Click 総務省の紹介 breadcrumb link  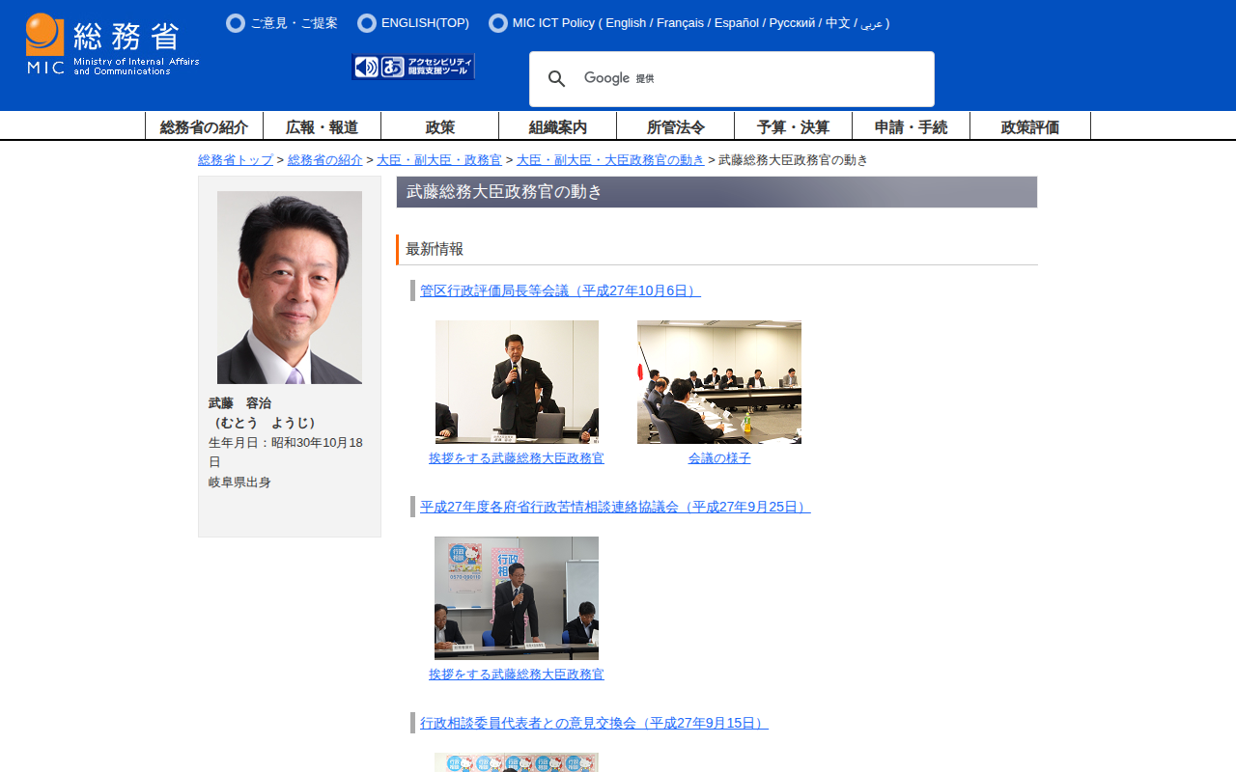[325, 160]
